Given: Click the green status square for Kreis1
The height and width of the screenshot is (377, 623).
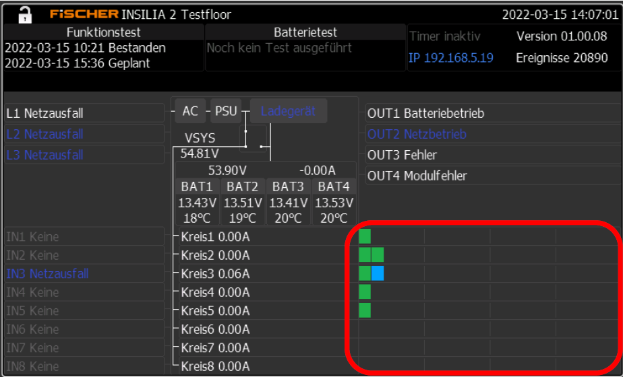Looking at the screenshot, I should pos(365,236).
